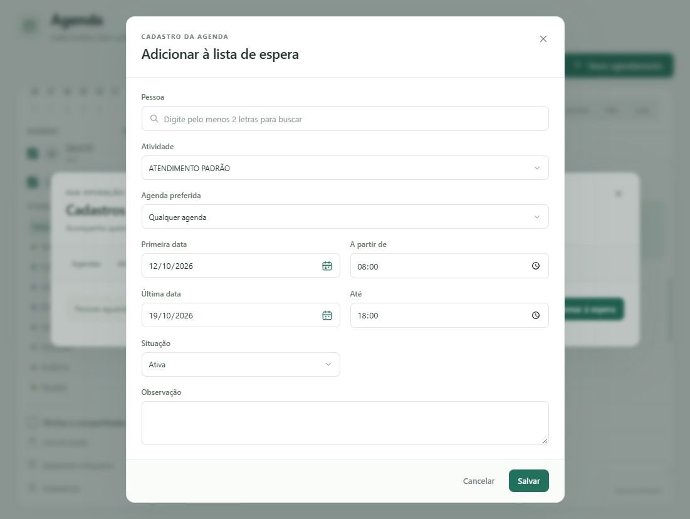This screenshot has height=519, width=690.
Task: Open the Agenda preferida dropdown
Action: 345,217
